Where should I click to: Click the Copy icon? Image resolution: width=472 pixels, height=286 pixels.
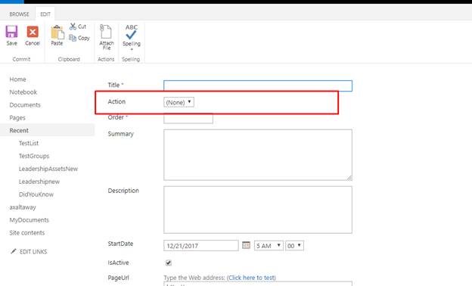(x=73, y=38)
